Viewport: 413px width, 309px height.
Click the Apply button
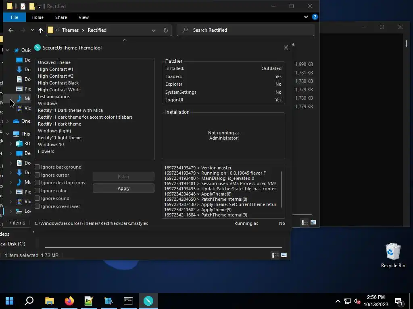point(123,188)
